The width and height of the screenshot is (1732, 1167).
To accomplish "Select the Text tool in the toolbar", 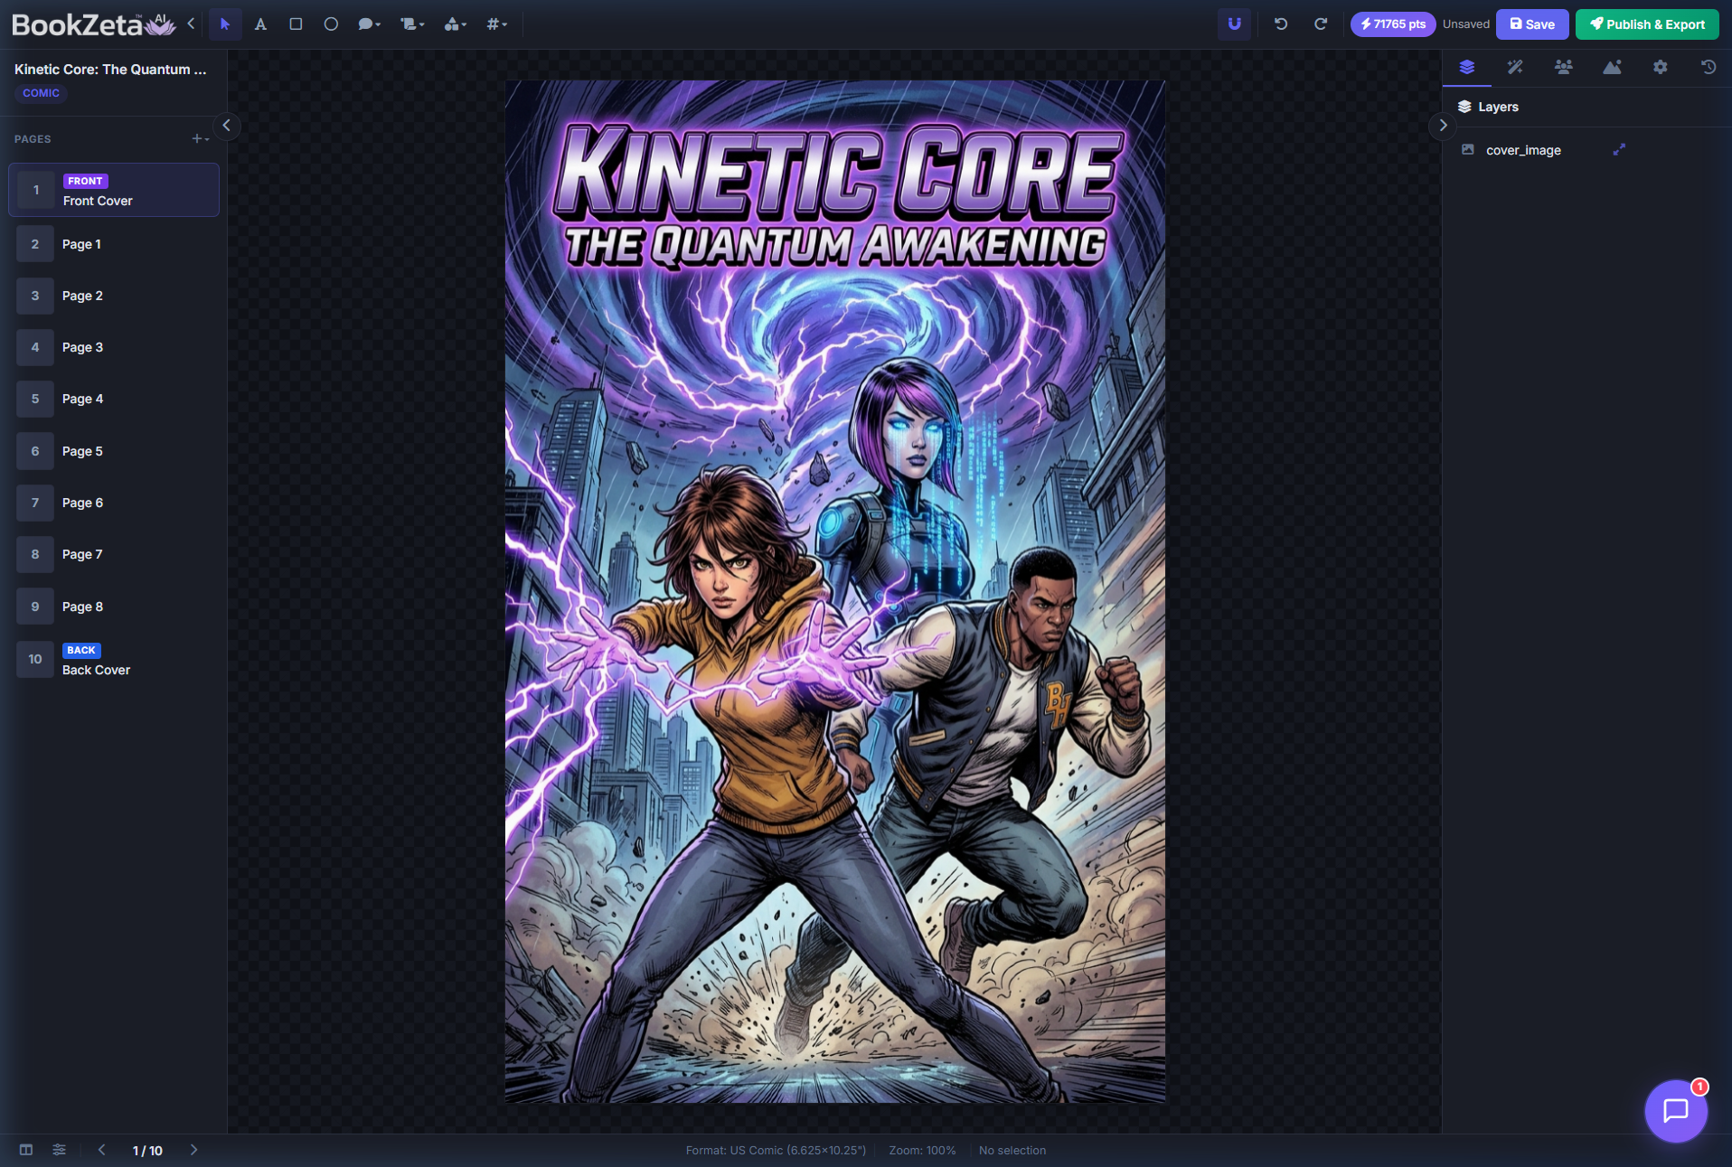I will 260,24.
